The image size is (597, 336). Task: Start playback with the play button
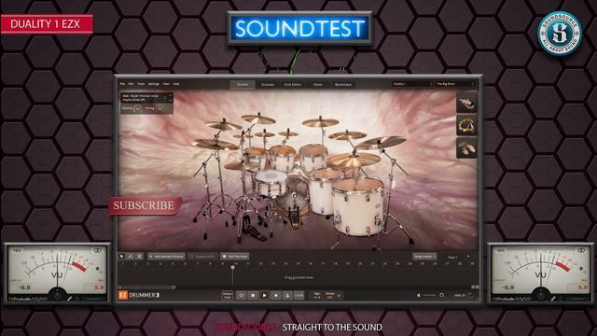point(264,295)
